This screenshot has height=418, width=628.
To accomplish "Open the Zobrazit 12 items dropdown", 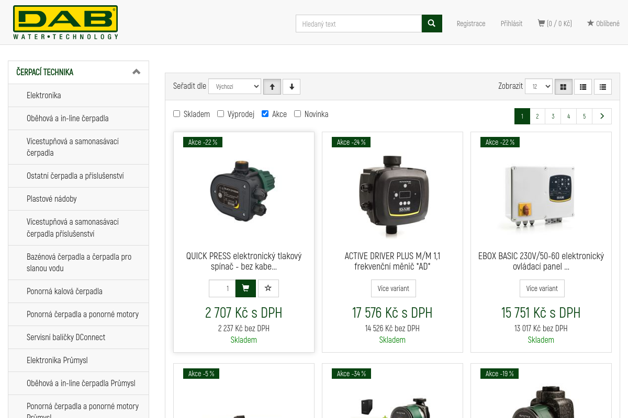I will coord(539,87).
